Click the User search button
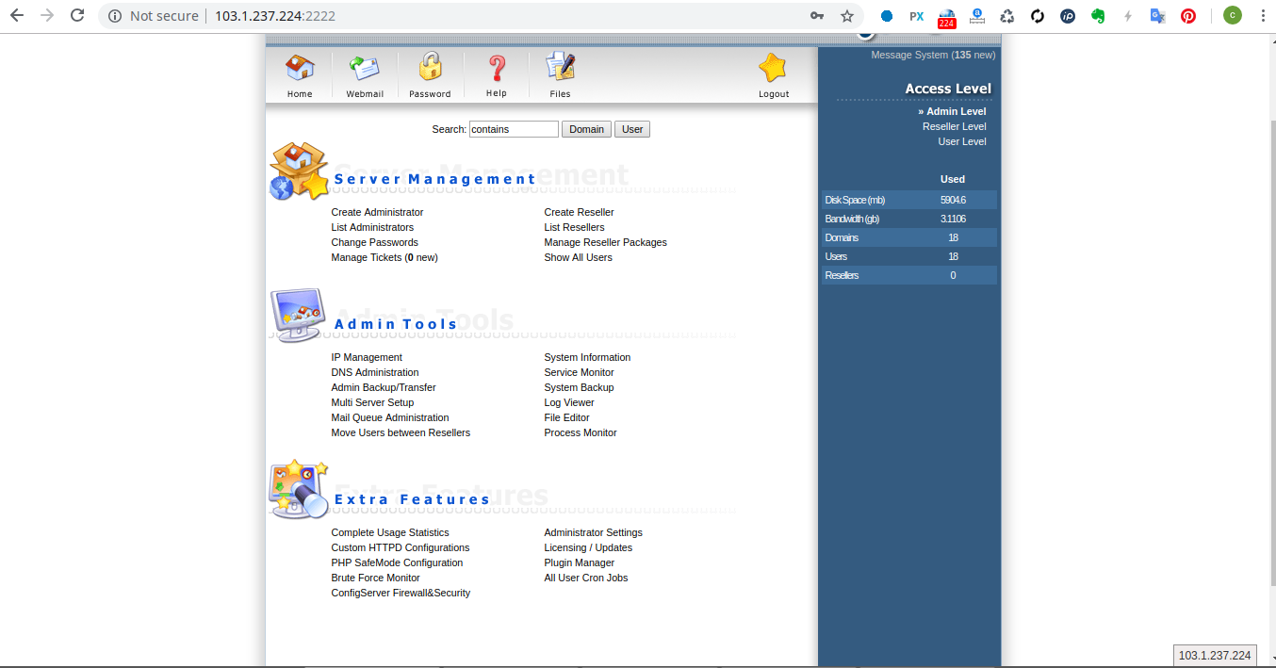1276x668 pixels. (x=632, y=130)
